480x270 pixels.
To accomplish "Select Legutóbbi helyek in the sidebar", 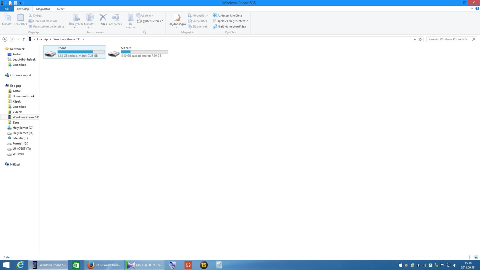I will (x=24, y=59).
